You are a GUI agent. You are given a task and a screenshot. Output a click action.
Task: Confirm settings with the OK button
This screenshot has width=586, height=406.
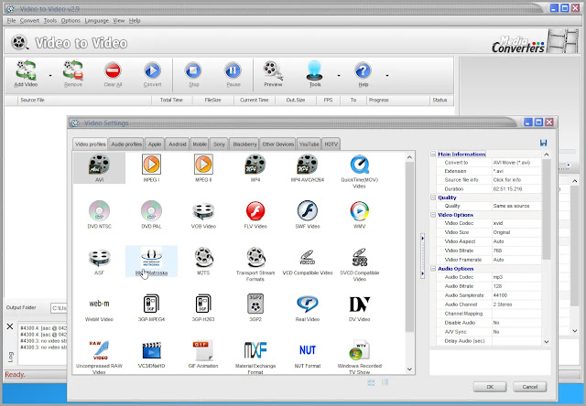pyautogui.click(x=490, y=387)
